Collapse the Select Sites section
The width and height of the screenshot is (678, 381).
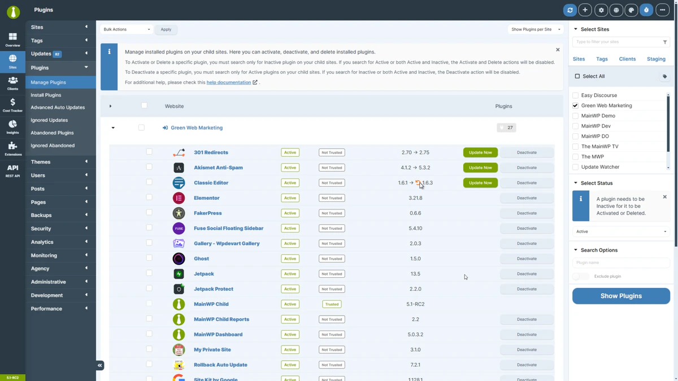576,29
